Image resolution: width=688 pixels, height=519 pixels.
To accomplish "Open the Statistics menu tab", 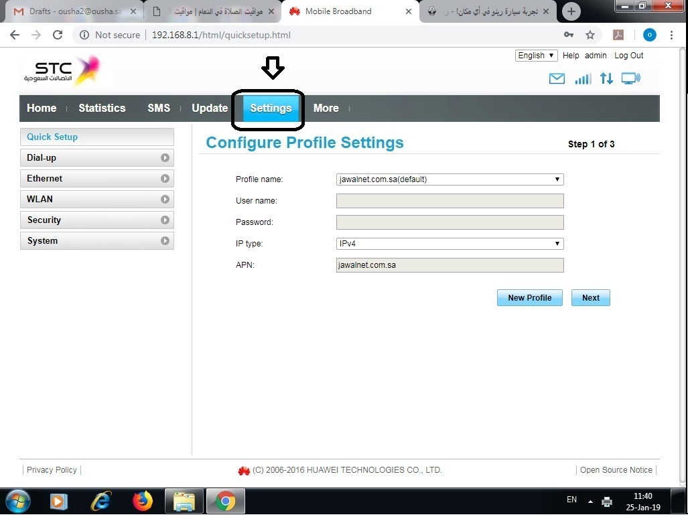I will pyautogui.click(x=102, y=108).
